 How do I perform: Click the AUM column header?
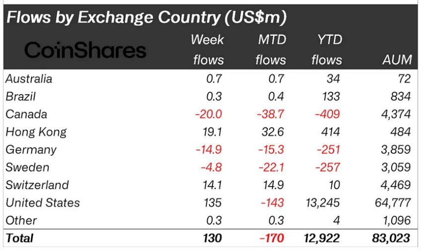(x=397, y=60)
